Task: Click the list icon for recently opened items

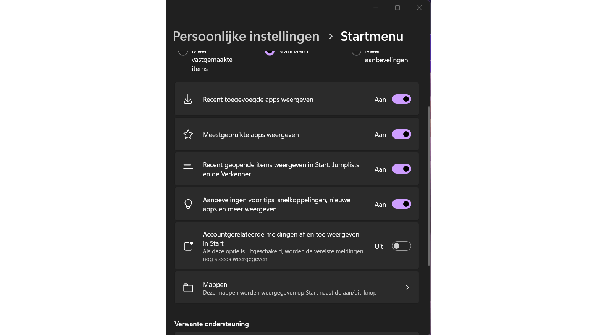Action: [188, 169]
